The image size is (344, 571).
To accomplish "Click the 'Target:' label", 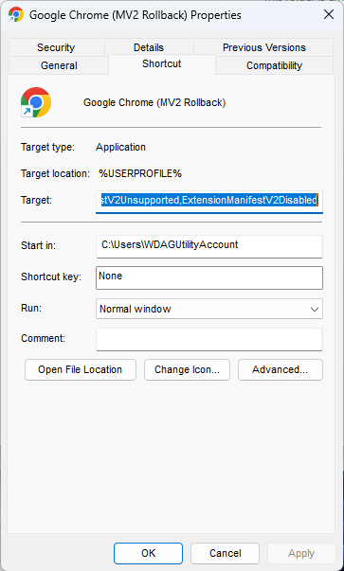I will (x=36, y=200).
